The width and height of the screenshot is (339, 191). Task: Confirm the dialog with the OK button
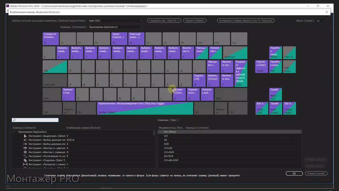[x=294, y=173]
